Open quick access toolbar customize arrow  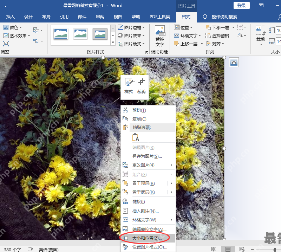coord(6,6)
